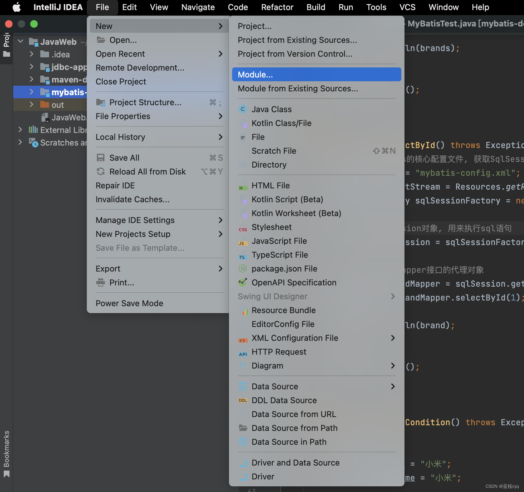Expand the External Libraries node

[x=20, y=130]
